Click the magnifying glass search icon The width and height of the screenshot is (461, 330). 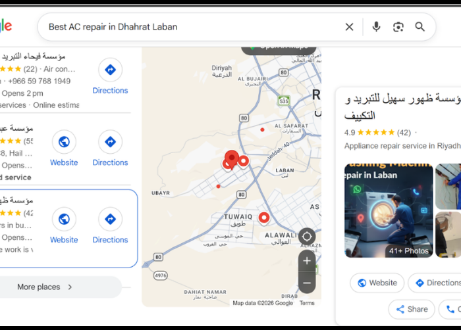420,27
